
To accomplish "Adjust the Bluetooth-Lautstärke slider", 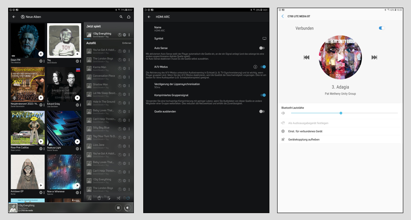I will (x=344, y=113).
